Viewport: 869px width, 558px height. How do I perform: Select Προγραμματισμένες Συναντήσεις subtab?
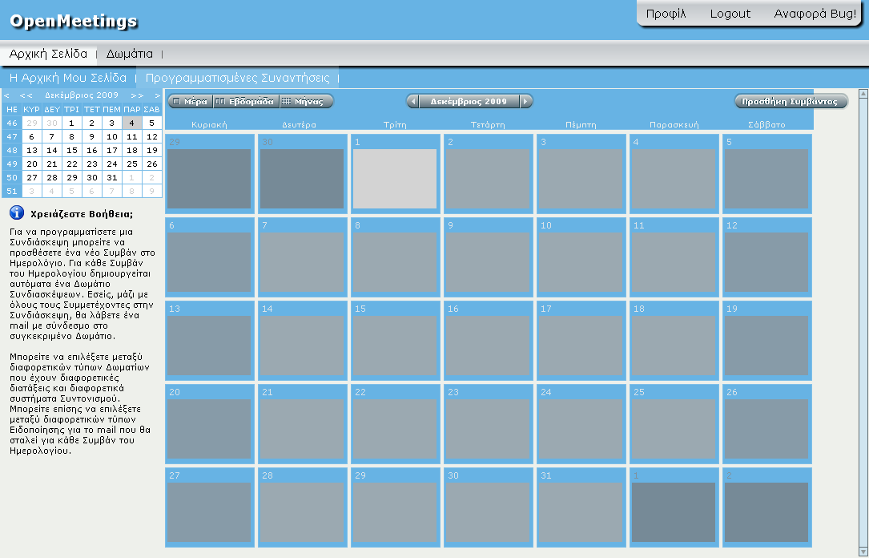pos(237,79)
